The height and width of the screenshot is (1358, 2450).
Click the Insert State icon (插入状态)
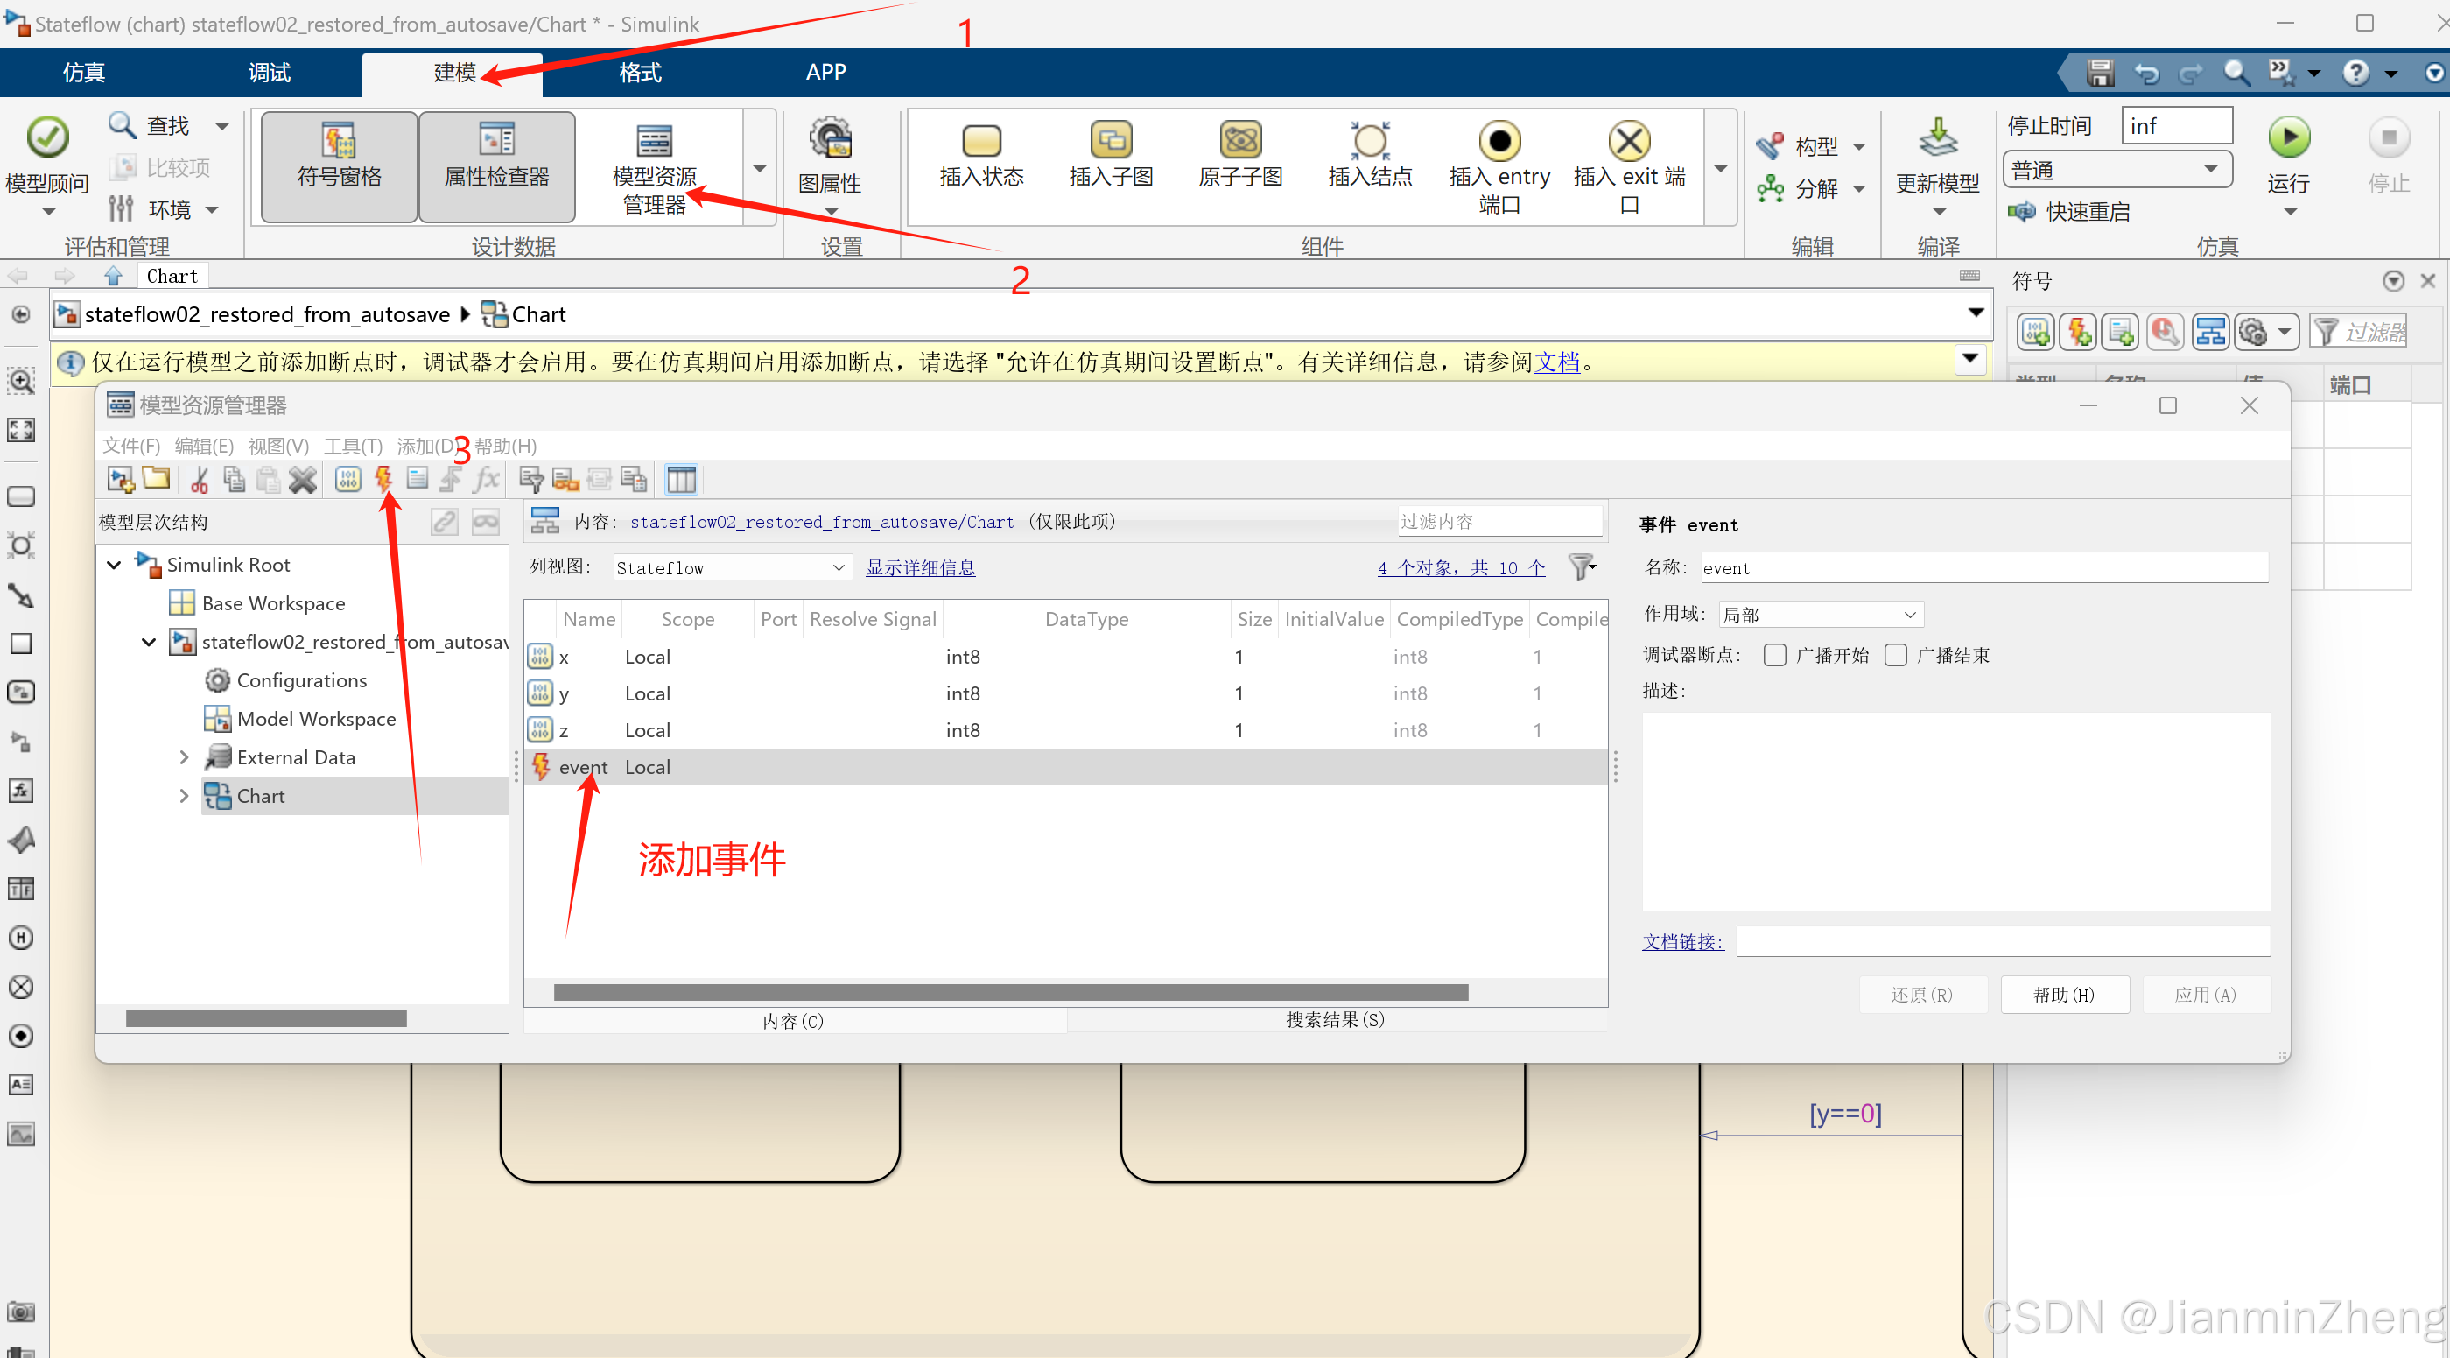[980, 143]
